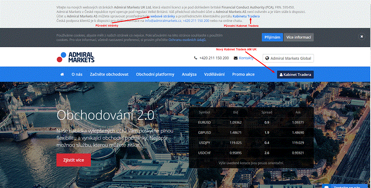Click the EURUSD symbol in the quotes table
Image resolution: width=371 pixels, height=188 pixels.
click(x=204, y=123)
